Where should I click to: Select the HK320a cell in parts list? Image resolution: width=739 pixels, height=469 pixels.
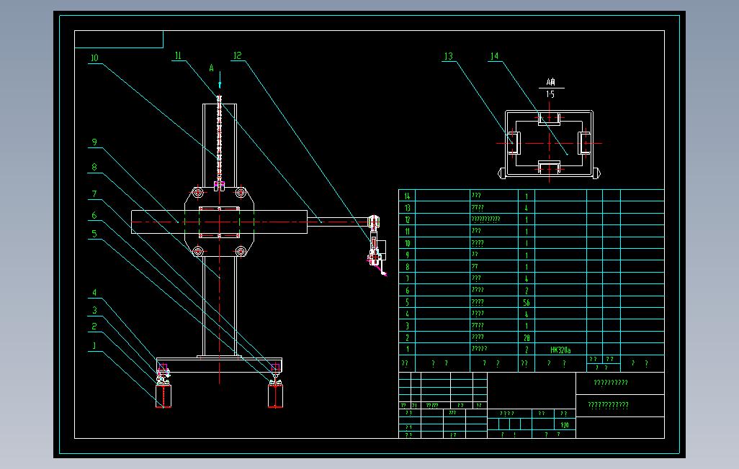(560, 350)
